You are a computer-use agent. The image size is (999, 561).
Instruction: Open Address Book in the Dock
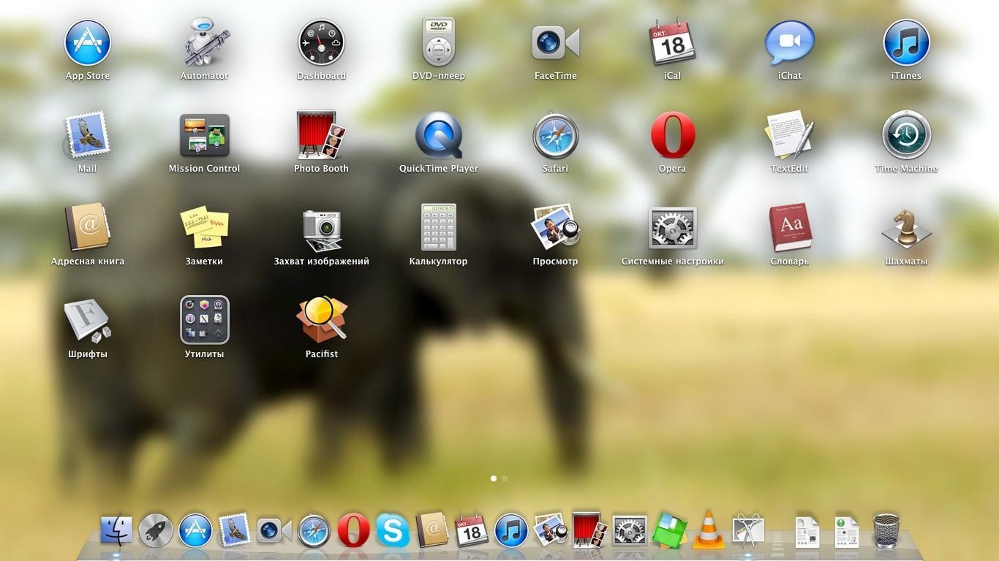[432, 530]
